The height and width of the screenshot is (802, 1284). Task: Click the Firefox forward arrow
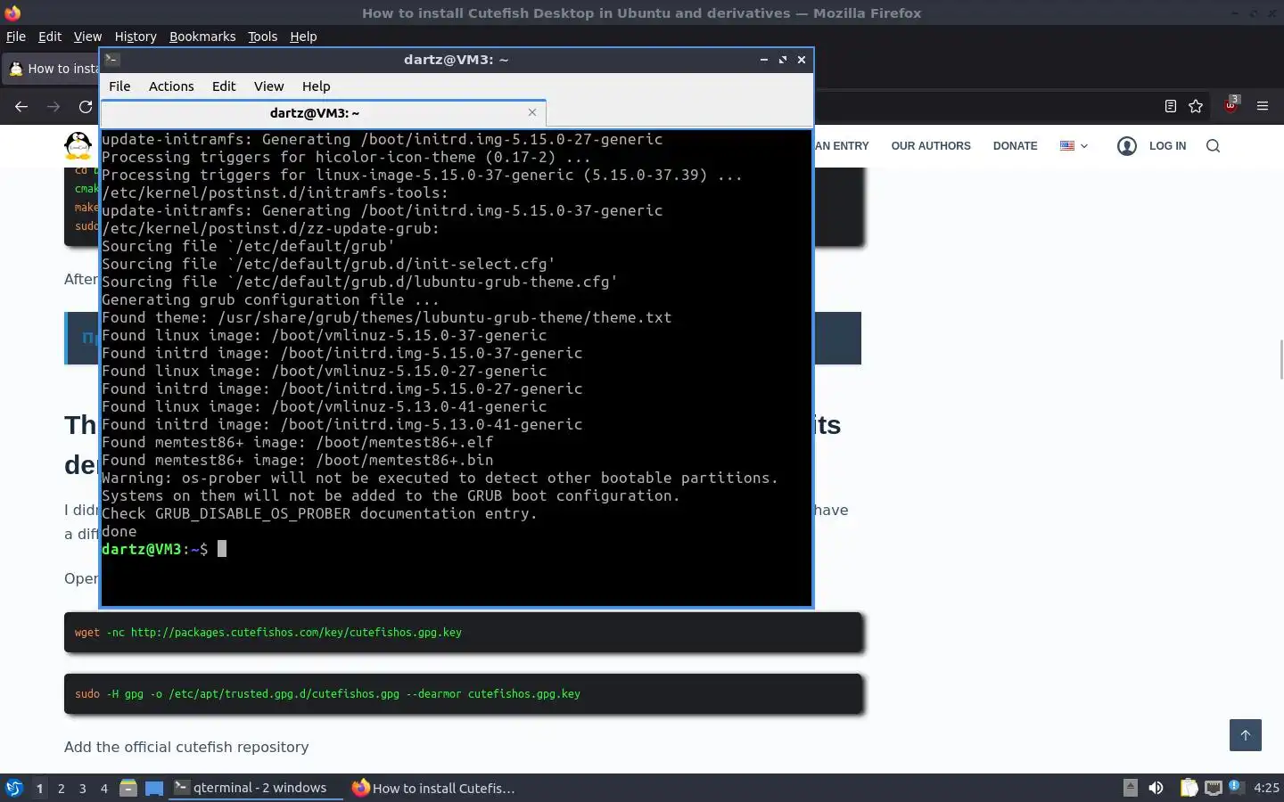pos(53,107)
